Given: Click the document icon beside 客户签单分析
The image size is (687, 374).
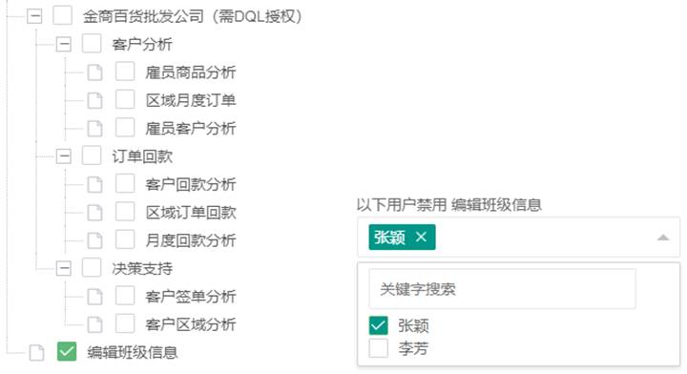Looking at the screenshot, I should click(94, 297).
